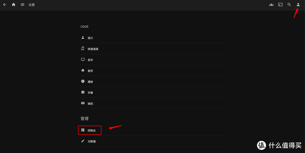This screenshot has height=153, width=305.
Task: Open 元数据 metadata editor link
Action: 91,141
